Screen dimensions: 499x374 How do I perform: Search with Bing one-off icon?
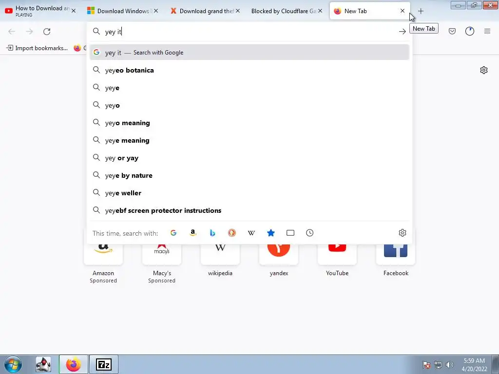point(212,233)
